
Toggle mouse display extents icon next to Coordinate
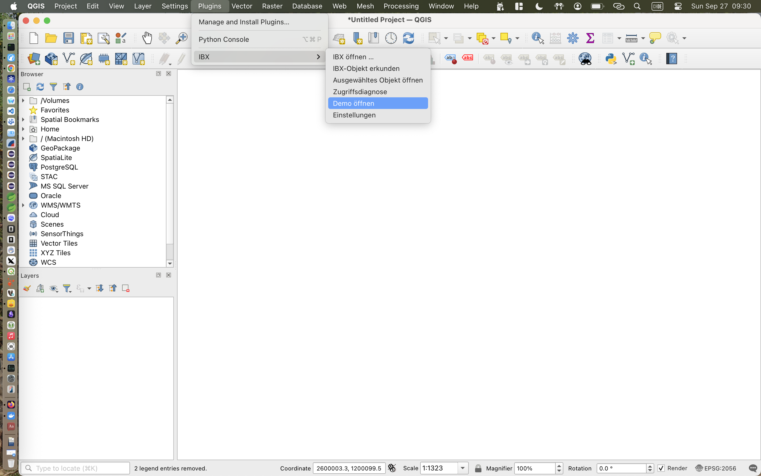(392, 468)
